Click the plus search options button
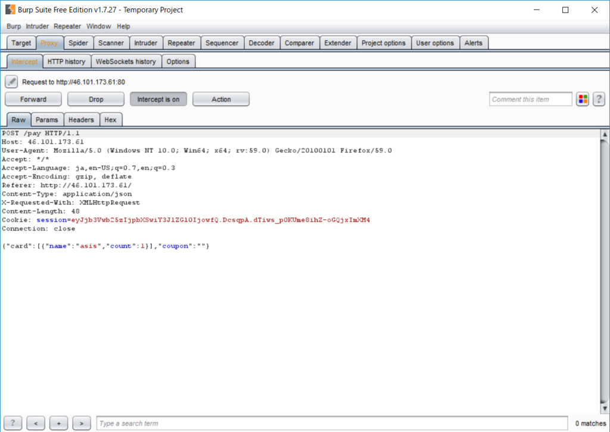This screenshot has height=432, width=610. (59, 423)
